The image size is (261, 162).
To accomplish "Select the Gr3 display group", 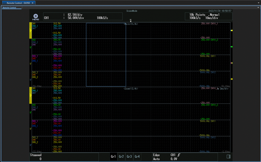I will [x=129, y=157].
